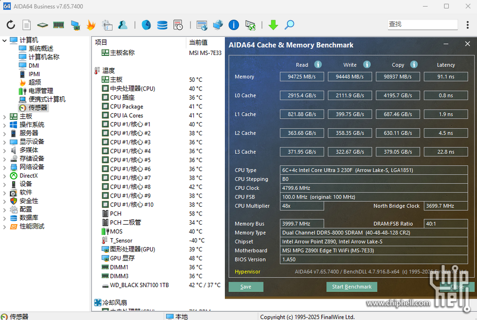Select 安全性 in the tree
Screen dimensions: 477x320
[29, 201]
